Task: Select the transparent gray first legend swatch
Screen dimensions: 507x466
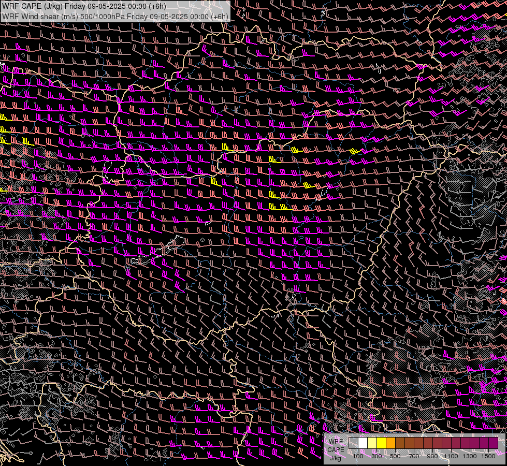Action: pyautogui.click(x=353, y=443)
